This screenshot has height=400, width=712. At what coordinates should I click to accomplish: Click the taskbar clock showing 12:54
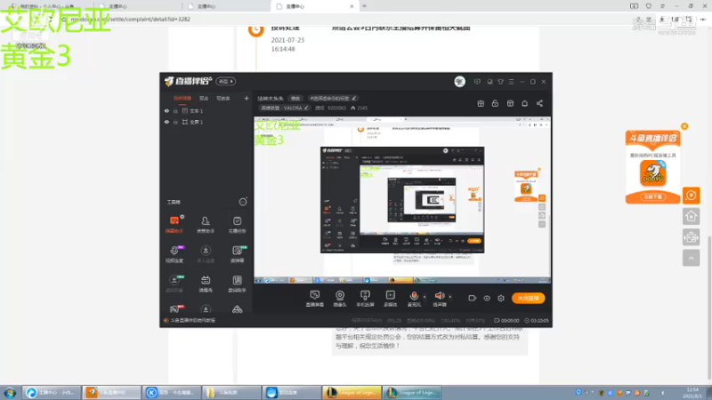[x=692, y=393]
